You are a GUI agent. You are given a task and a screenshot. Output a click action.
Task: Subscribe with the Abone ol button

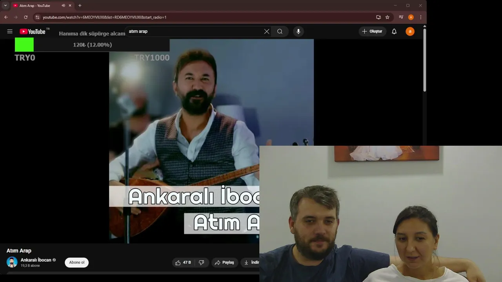[76, 262]
